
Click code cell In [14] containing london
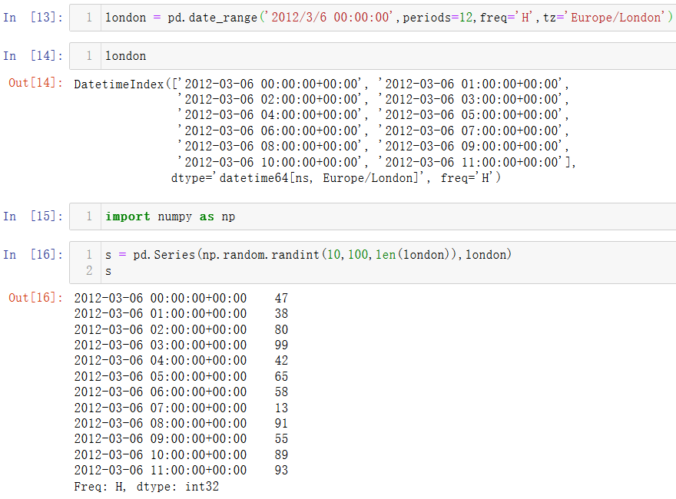tap(373, 56)
